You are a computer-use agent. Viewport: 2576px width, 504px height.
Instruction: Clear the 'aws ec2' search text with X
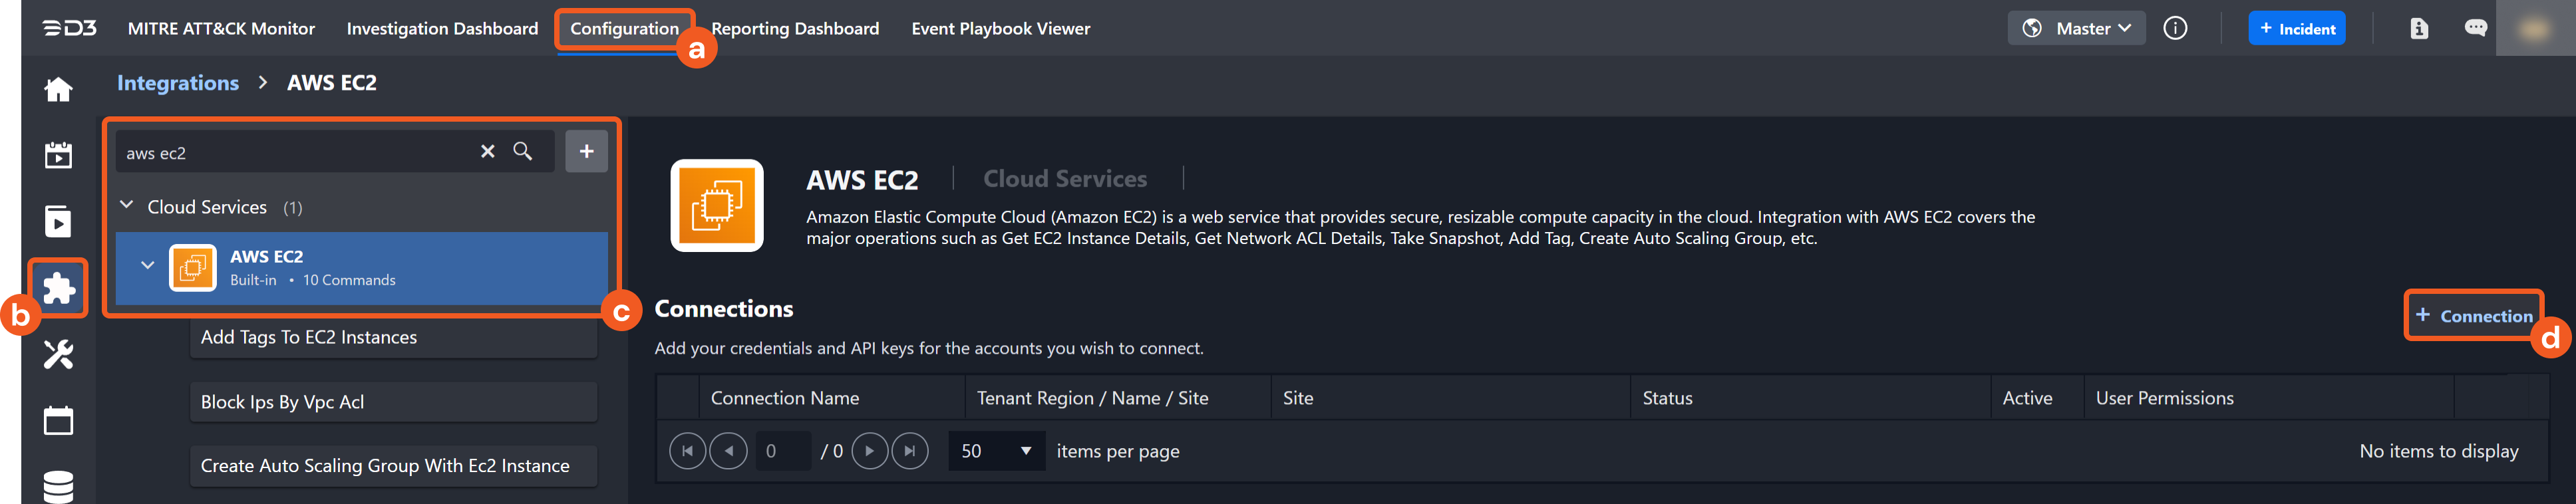(x=487, y=151)
